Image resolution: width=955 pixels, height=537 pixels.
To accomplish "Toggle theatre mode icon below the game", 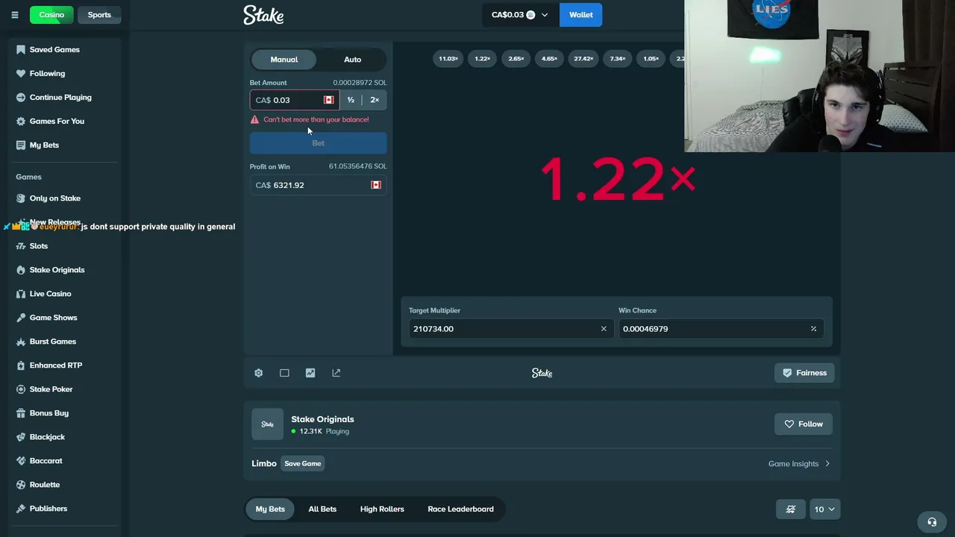I will pyautogui.click(x=284, y=373).
